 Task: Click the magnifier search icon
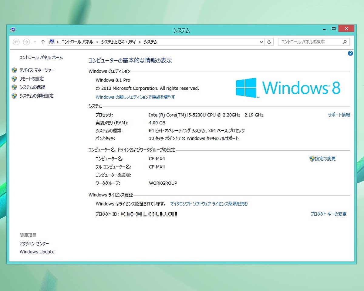345,42
